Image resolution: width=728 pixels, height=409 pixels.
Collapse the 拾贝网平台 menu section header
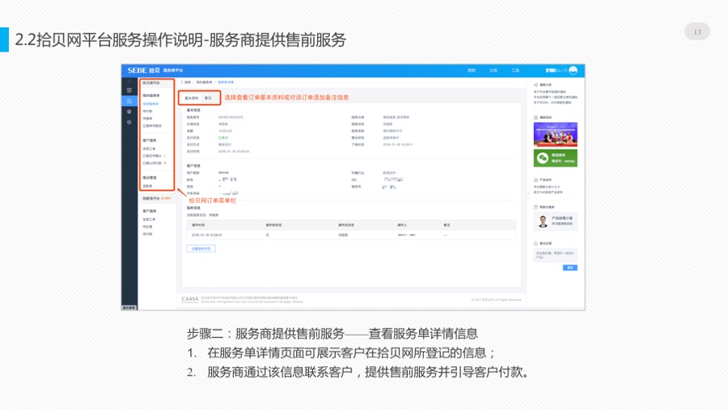click(x=157, y=83)
